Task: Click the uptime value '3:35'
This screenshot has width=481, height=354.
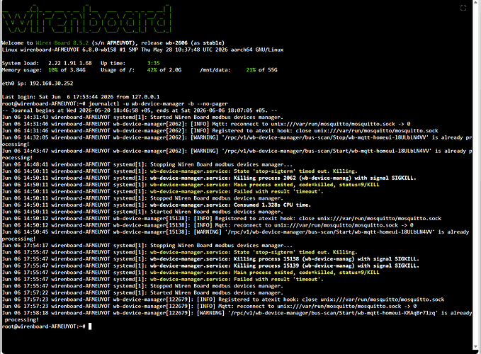Action: tap(154, 63)
